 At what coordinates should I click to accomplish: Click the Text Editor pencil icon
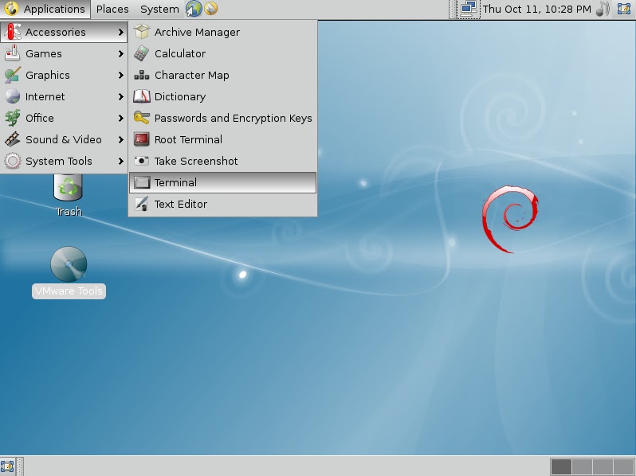point(141,204)
